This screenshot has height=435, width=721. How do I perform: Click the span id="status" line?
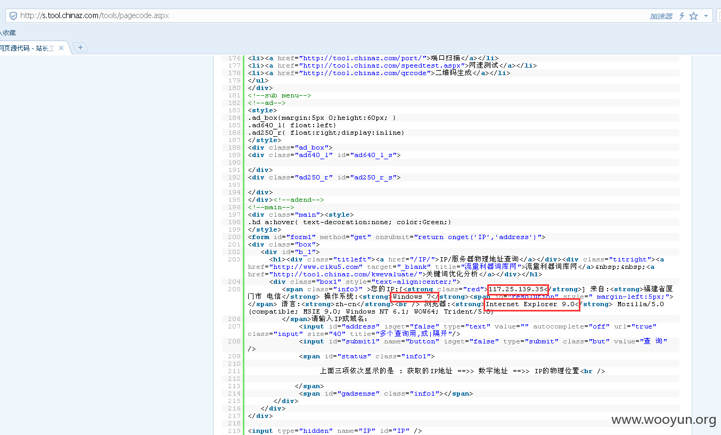click(x=367, y=356)
